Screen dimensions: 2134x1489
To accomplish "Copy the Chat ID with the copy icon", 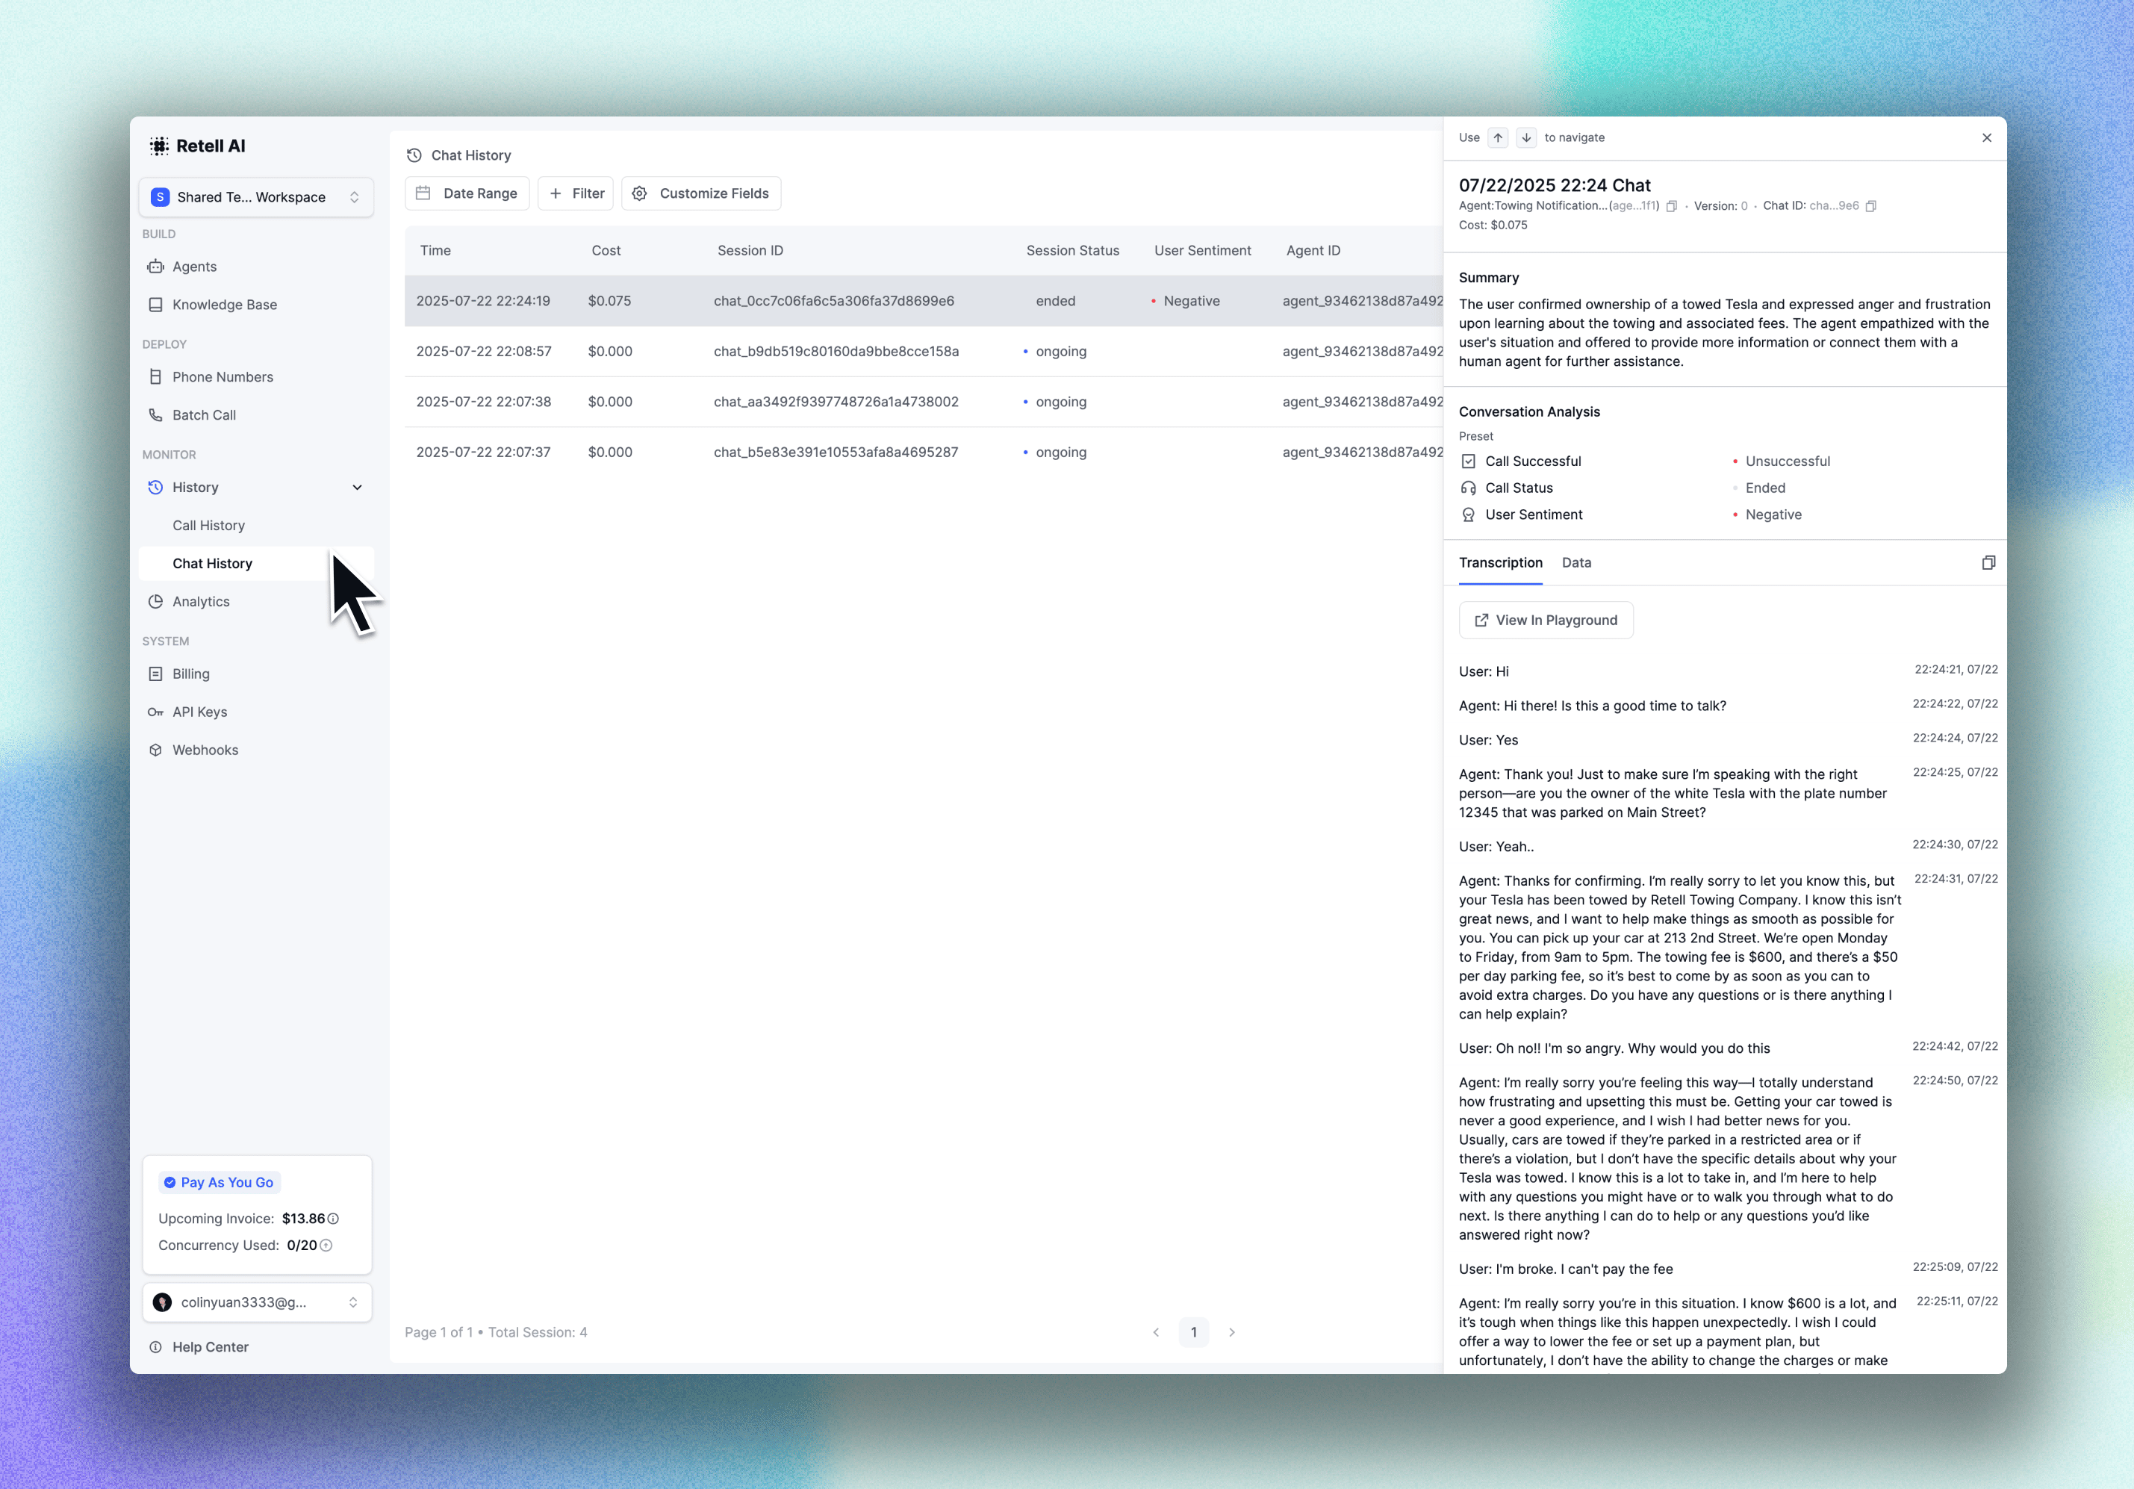I will (1871, 206).
